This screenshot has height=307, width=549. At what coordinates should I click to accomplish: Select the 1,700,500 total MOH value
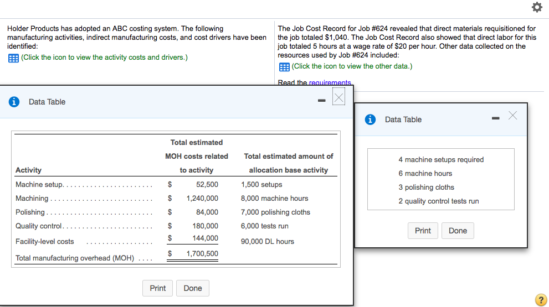[x=202, y=253]
